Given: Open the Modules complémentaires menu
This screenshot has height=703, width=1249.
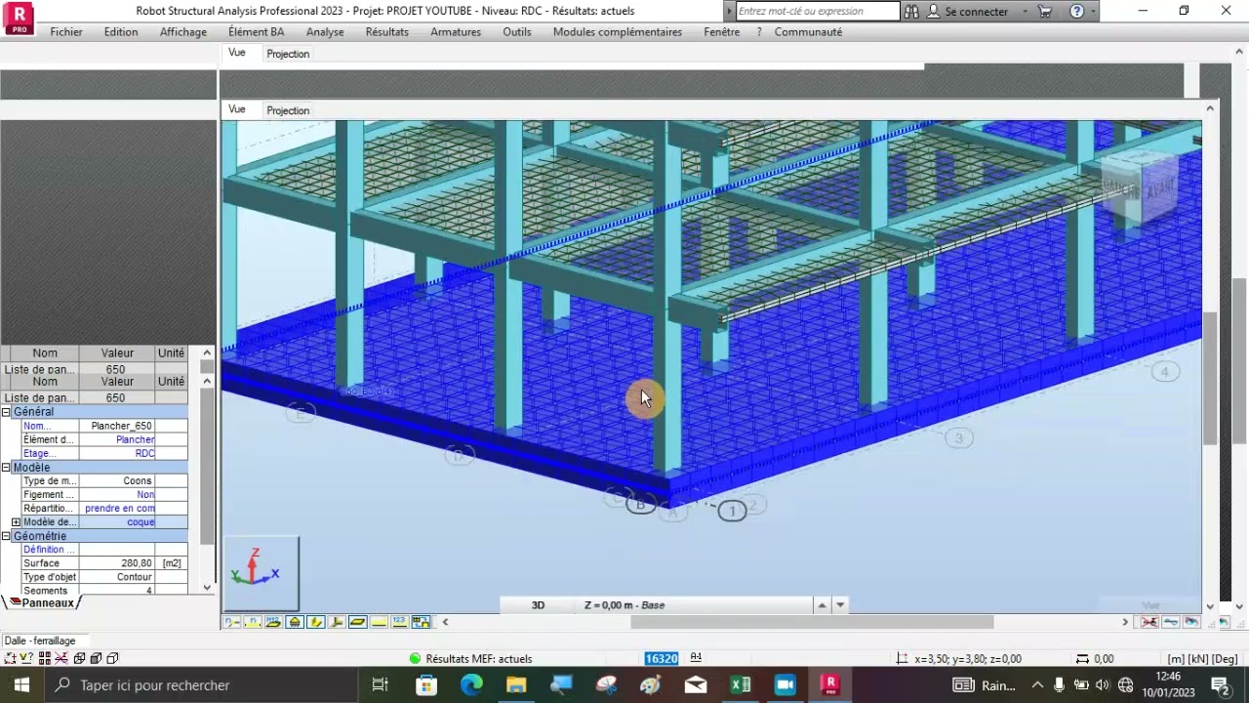Looking at the screenshot, I should click(x=618, y=32).
